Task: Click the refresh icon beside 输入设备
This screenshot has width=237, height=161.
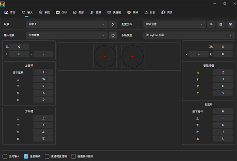Action: [113, 35]
